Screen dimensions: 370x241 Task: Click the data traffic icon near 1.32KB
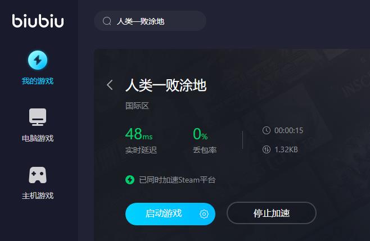pos(267,149)
